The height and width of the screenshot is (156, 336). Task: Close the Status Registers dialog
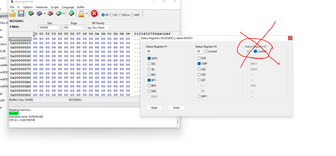[290, 38]
